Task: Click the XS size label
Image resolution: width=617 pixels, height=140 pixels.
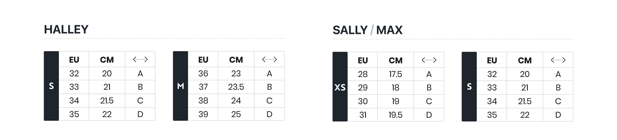Action: (340, 88)
